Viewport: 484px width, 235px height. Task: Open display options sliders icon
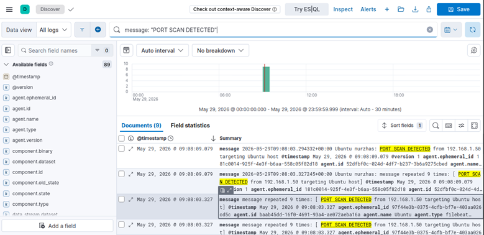coord(462,126)
